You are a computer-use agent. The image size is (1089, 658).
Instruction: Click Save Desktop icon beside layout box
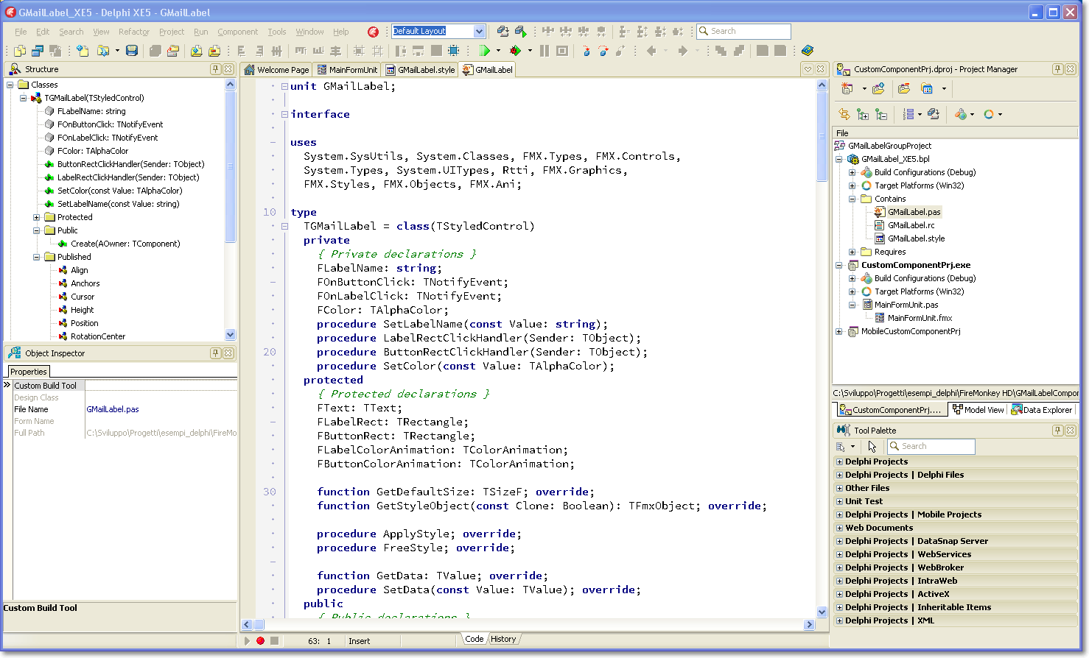tap(503, 31)
